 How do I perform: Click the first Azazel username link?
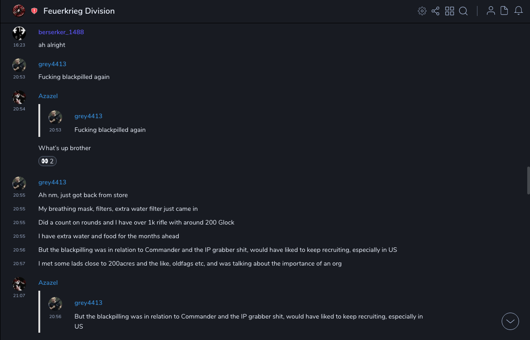point(48,96)
